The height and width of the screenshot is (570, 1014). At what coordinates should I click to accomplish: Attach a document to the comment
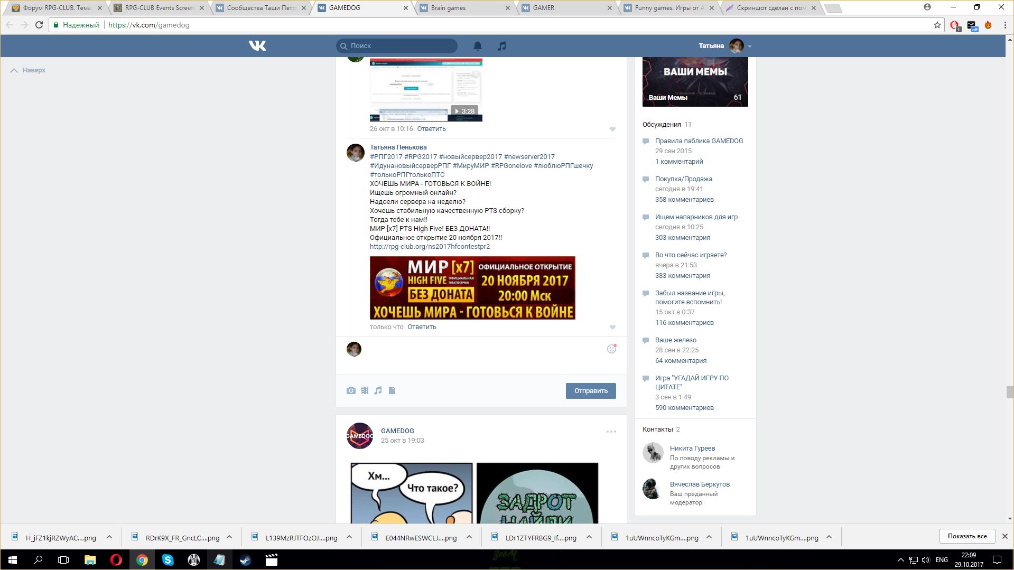(392, 390)
